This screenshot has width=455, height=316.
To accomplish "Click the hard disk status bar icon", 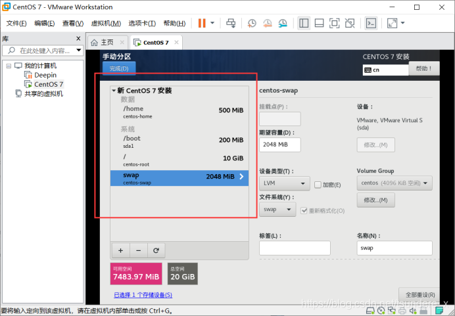I will [x=370, y=311].
